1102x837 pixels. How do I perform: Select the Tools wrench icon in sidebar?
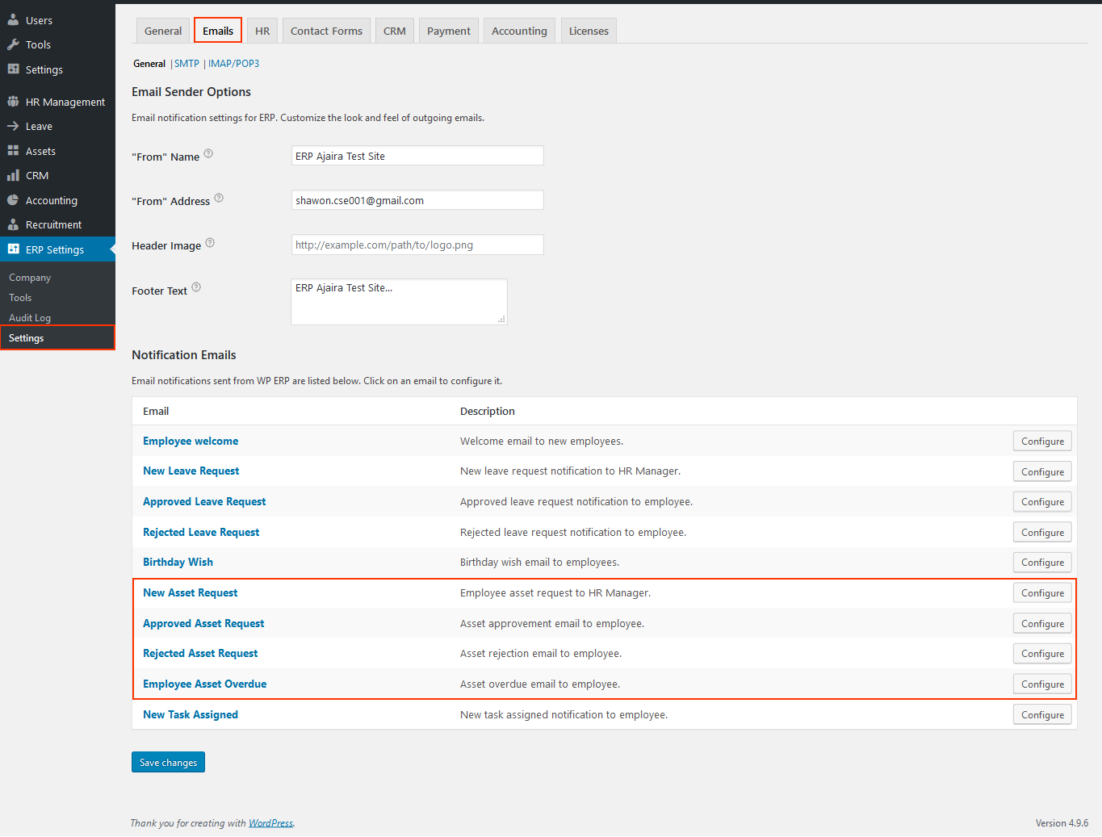pyautogui.click(x=15, y=44)
